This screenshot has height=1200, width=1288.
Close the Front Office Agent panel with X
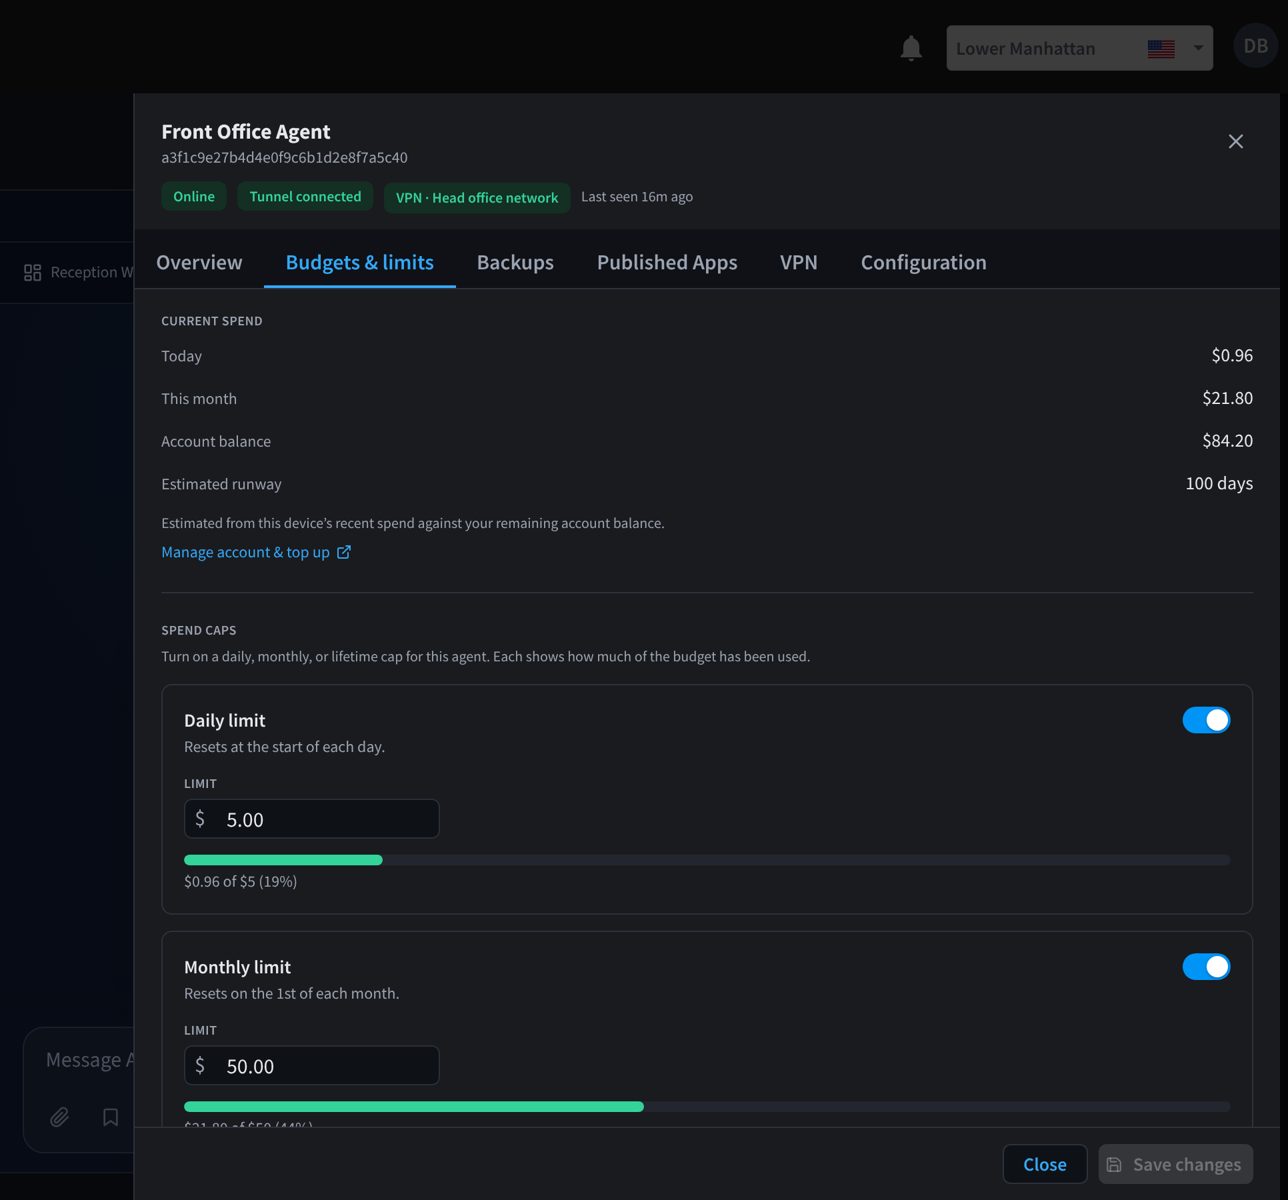pyautogui.click(x=1235, y=141)
